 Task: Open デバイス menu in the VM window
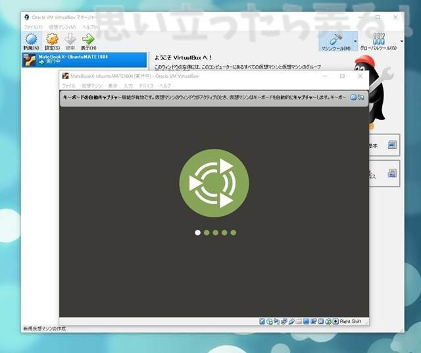point(146,86)
